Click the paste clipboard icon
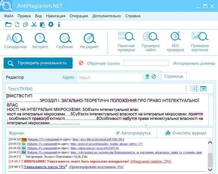This screenshot has width=218, height=174. pyautogui.click(x=42, y=25)
